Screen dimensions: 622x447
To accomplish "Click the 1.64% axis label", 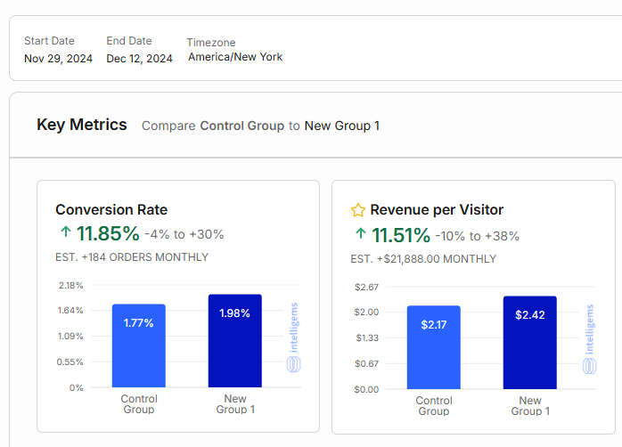I will click(x=70, y=310).
